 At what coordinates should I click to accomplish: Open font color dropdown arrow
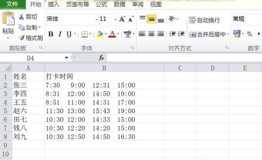118,34
